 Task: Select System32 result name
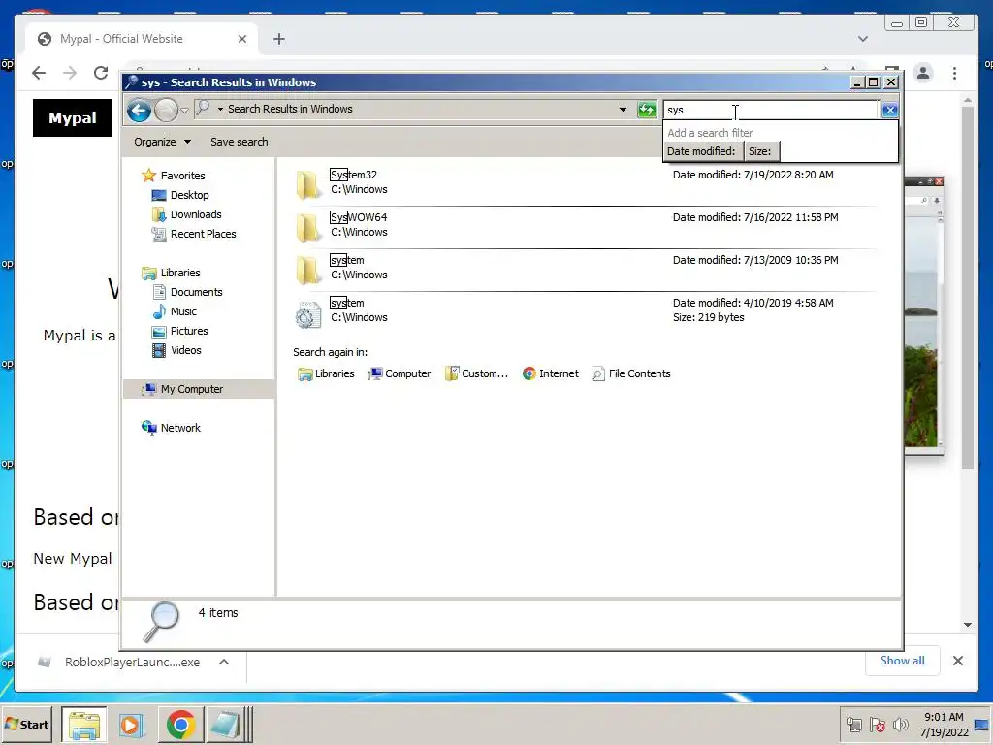[x=353, y=175]
